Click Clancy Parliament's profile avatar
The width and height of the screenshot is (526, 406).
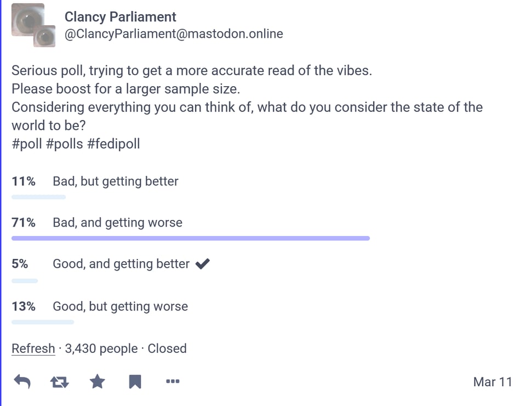coord(33,25)
